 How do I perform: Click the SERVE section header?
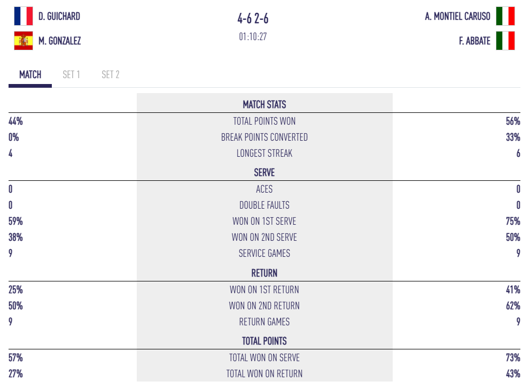click(x=264, y=173)
